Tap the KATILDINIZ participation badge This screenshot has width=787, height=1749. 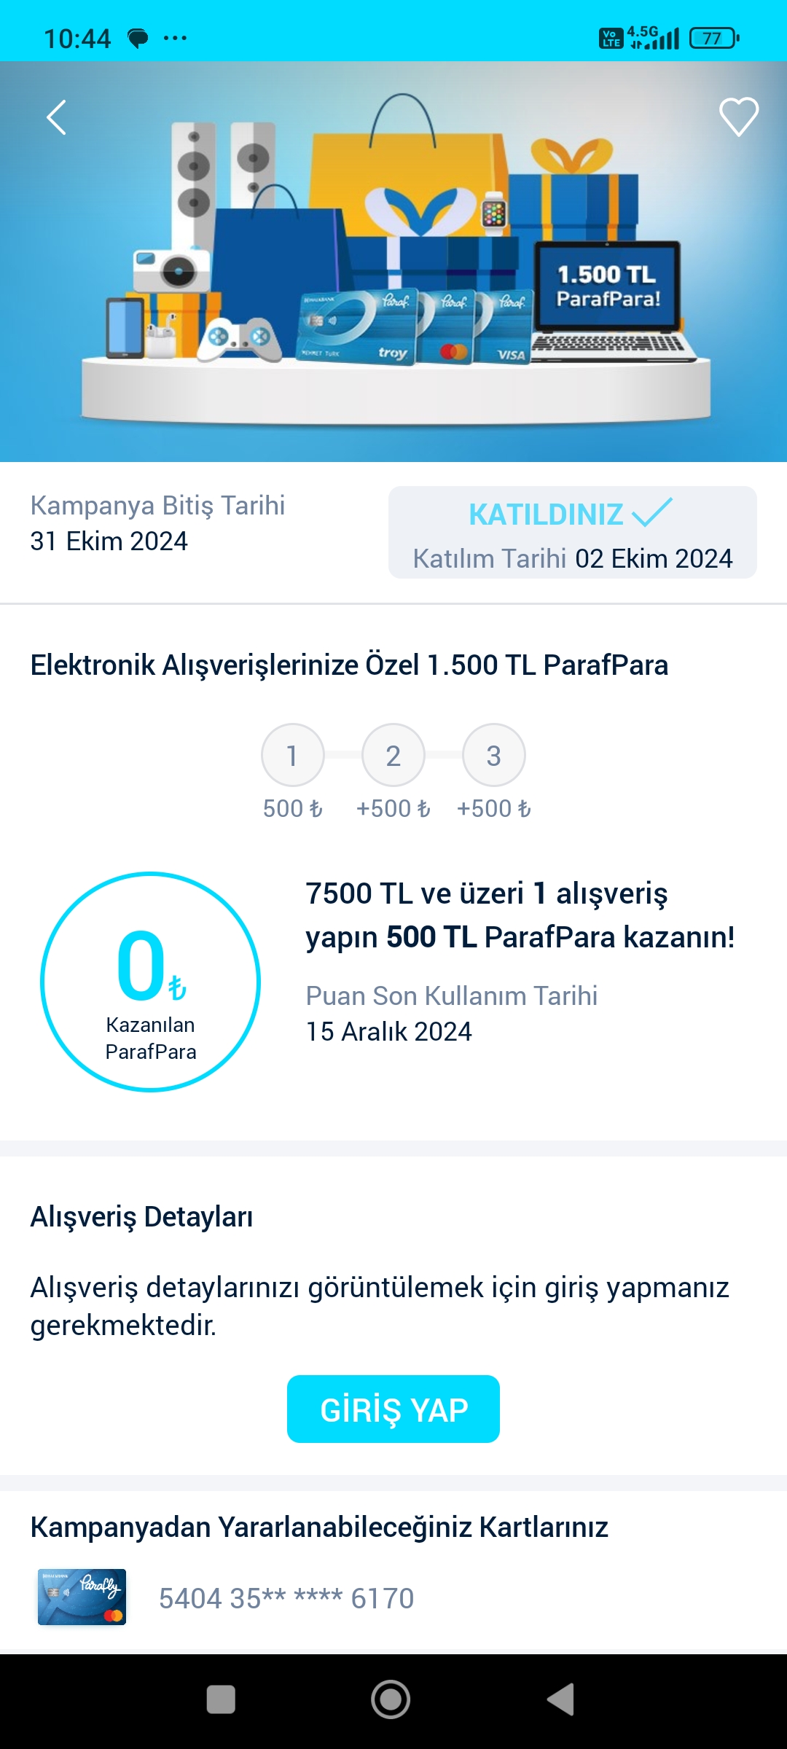[x=572, y=533]
